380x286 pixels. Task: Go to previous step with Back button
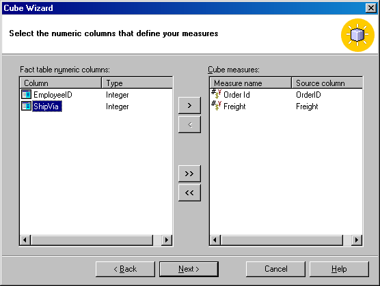coord(125,269)
